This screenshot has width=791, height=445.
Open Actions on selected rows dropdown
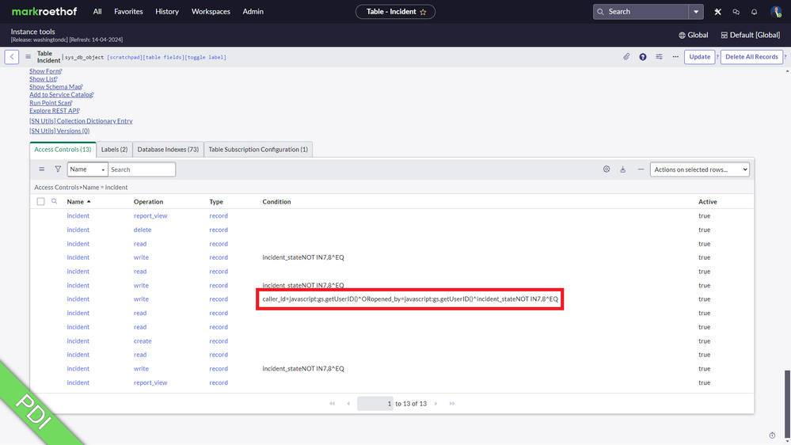coord(699,169)
